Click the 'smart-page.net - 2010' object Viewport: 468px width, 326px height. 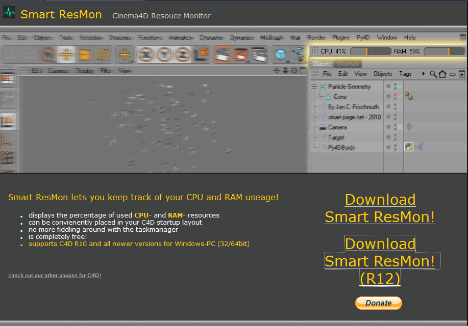coord(354,117)
